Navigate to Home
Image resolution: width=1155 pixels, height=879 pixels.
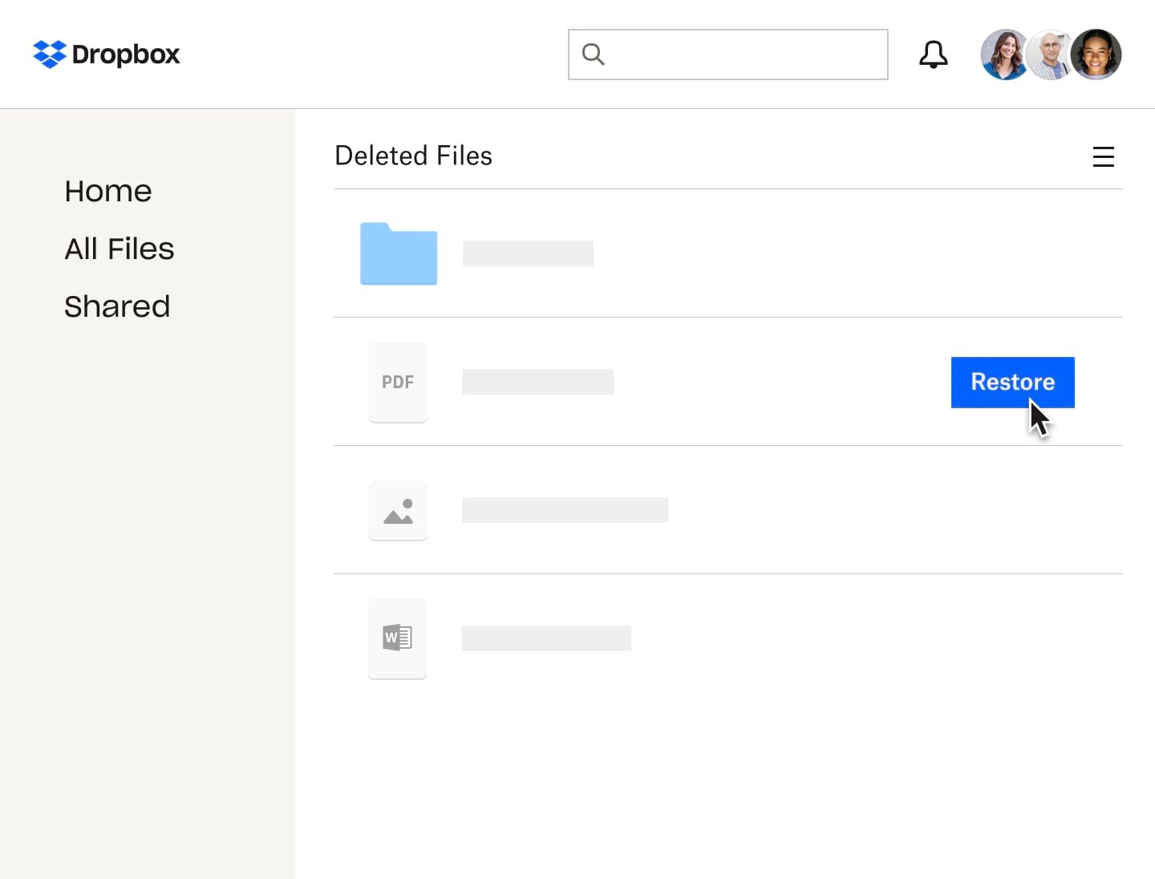[107, 191]
